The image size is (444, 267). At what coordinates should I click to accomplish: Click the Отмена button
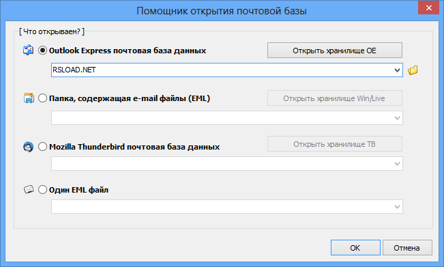[407, 248]
